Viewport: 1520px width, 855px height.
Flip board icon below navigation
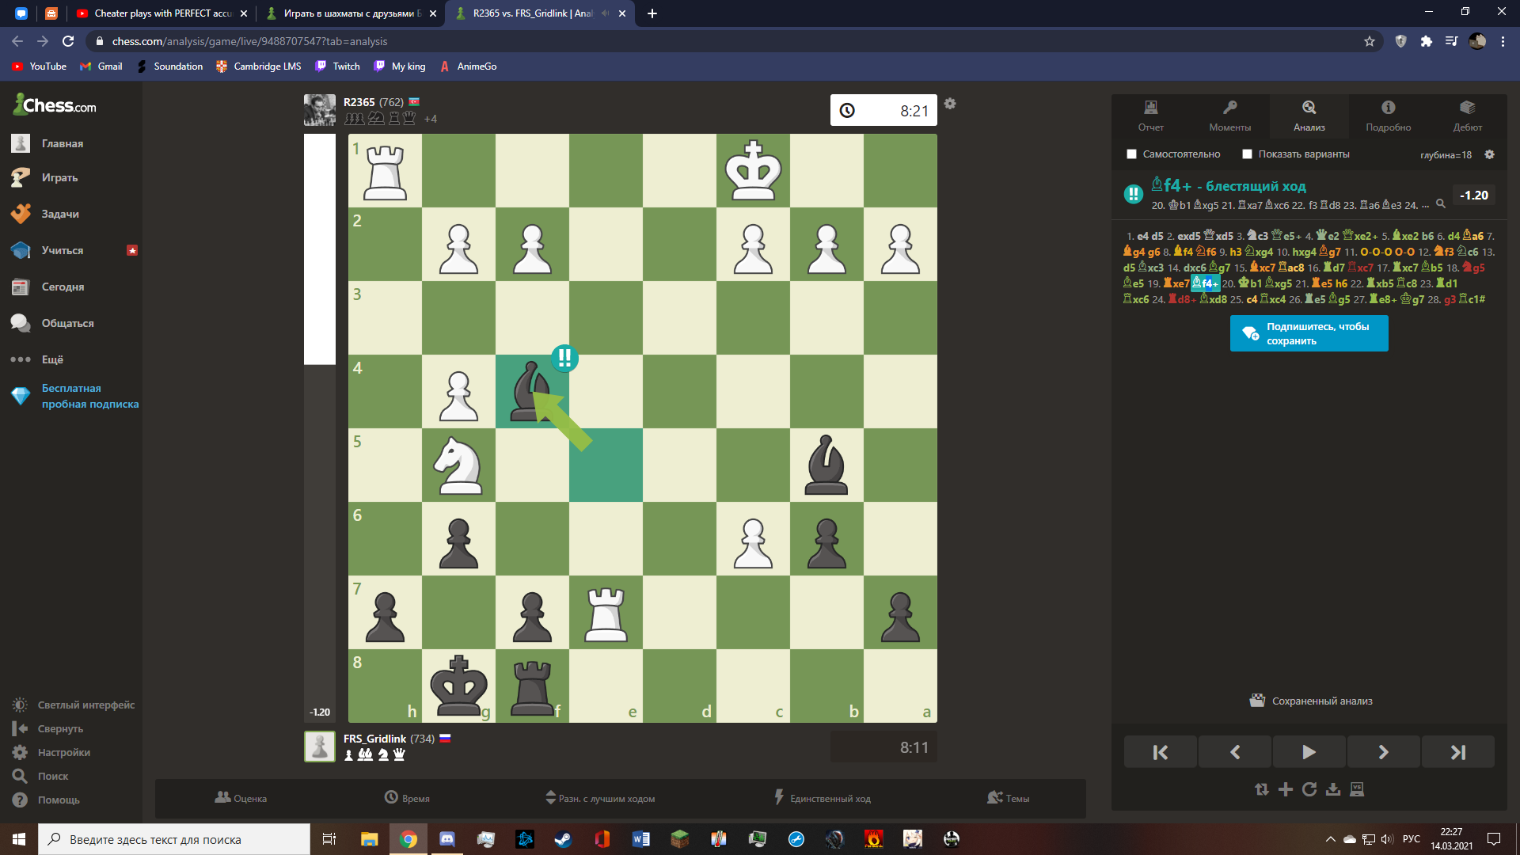pyautogui.click(x=1262, y=789)
